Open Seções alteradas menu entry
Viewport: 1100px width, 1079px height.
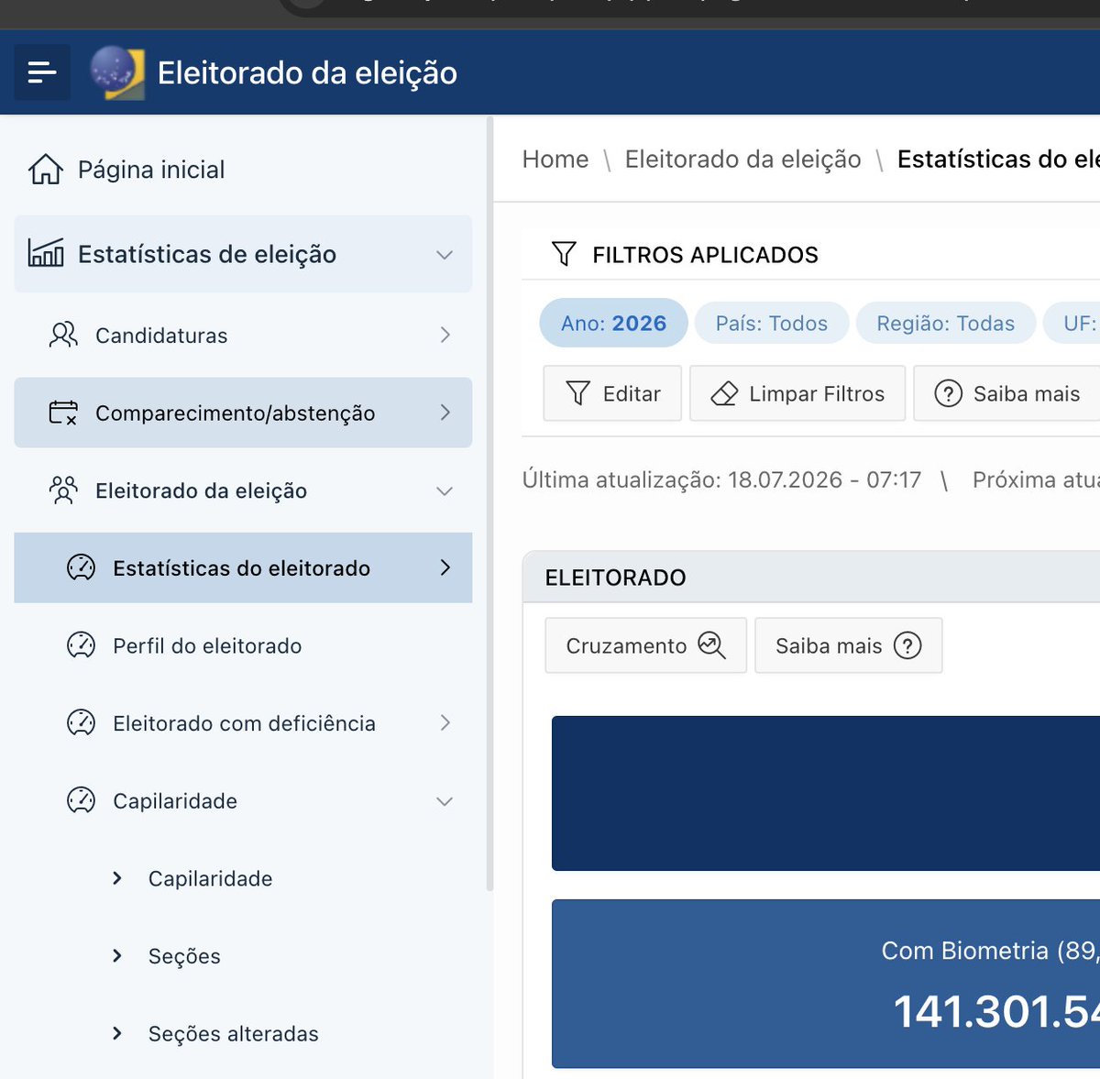point(243,1033)
